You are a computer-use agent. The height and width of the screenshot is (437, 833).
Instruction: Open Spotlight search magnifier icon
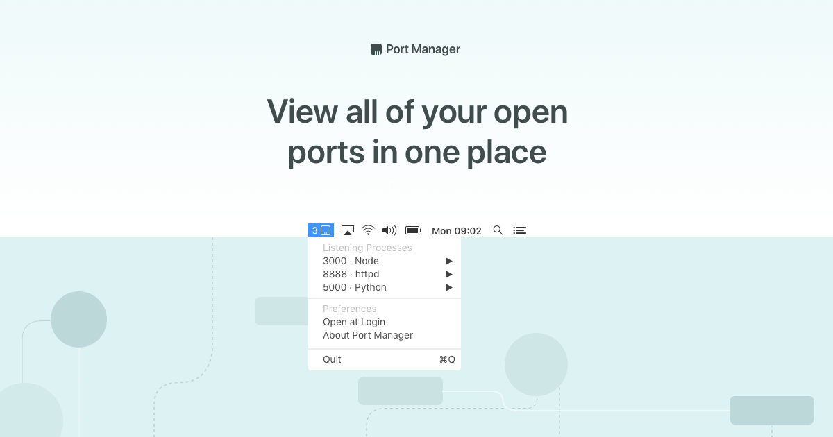pyautogui.click(x=498, y=230)
